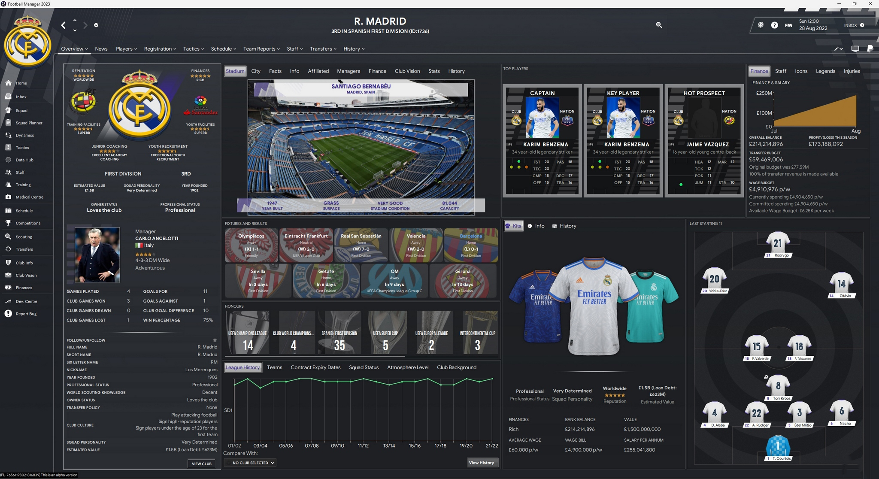The image size is (879, 479).
Task: Click the honours horizontal scrollbar
Action: click(315, 356)
